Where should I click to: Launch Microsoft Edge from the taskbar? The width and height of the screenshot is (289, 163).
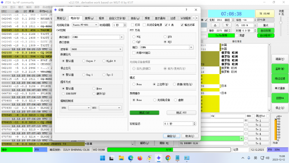tap(131, 158)
